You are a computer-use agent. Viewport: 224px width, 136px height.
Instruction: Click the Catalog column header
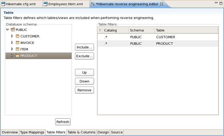(115, 30)
